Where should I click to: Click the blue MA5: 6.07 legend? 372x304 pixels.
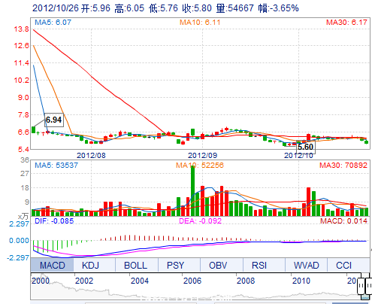coord(53,23)
